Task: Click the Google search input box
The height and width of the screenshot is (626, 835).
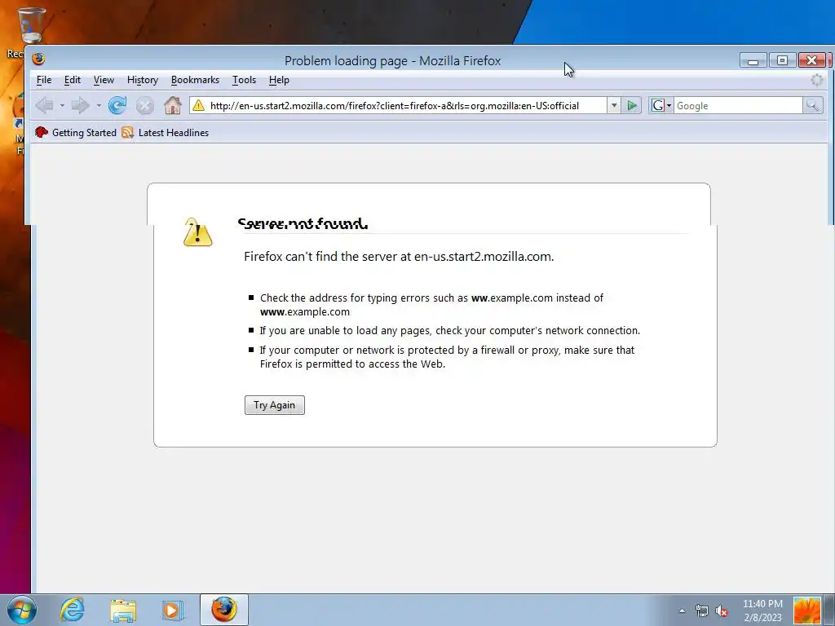Action: click(x=738, y=105)
